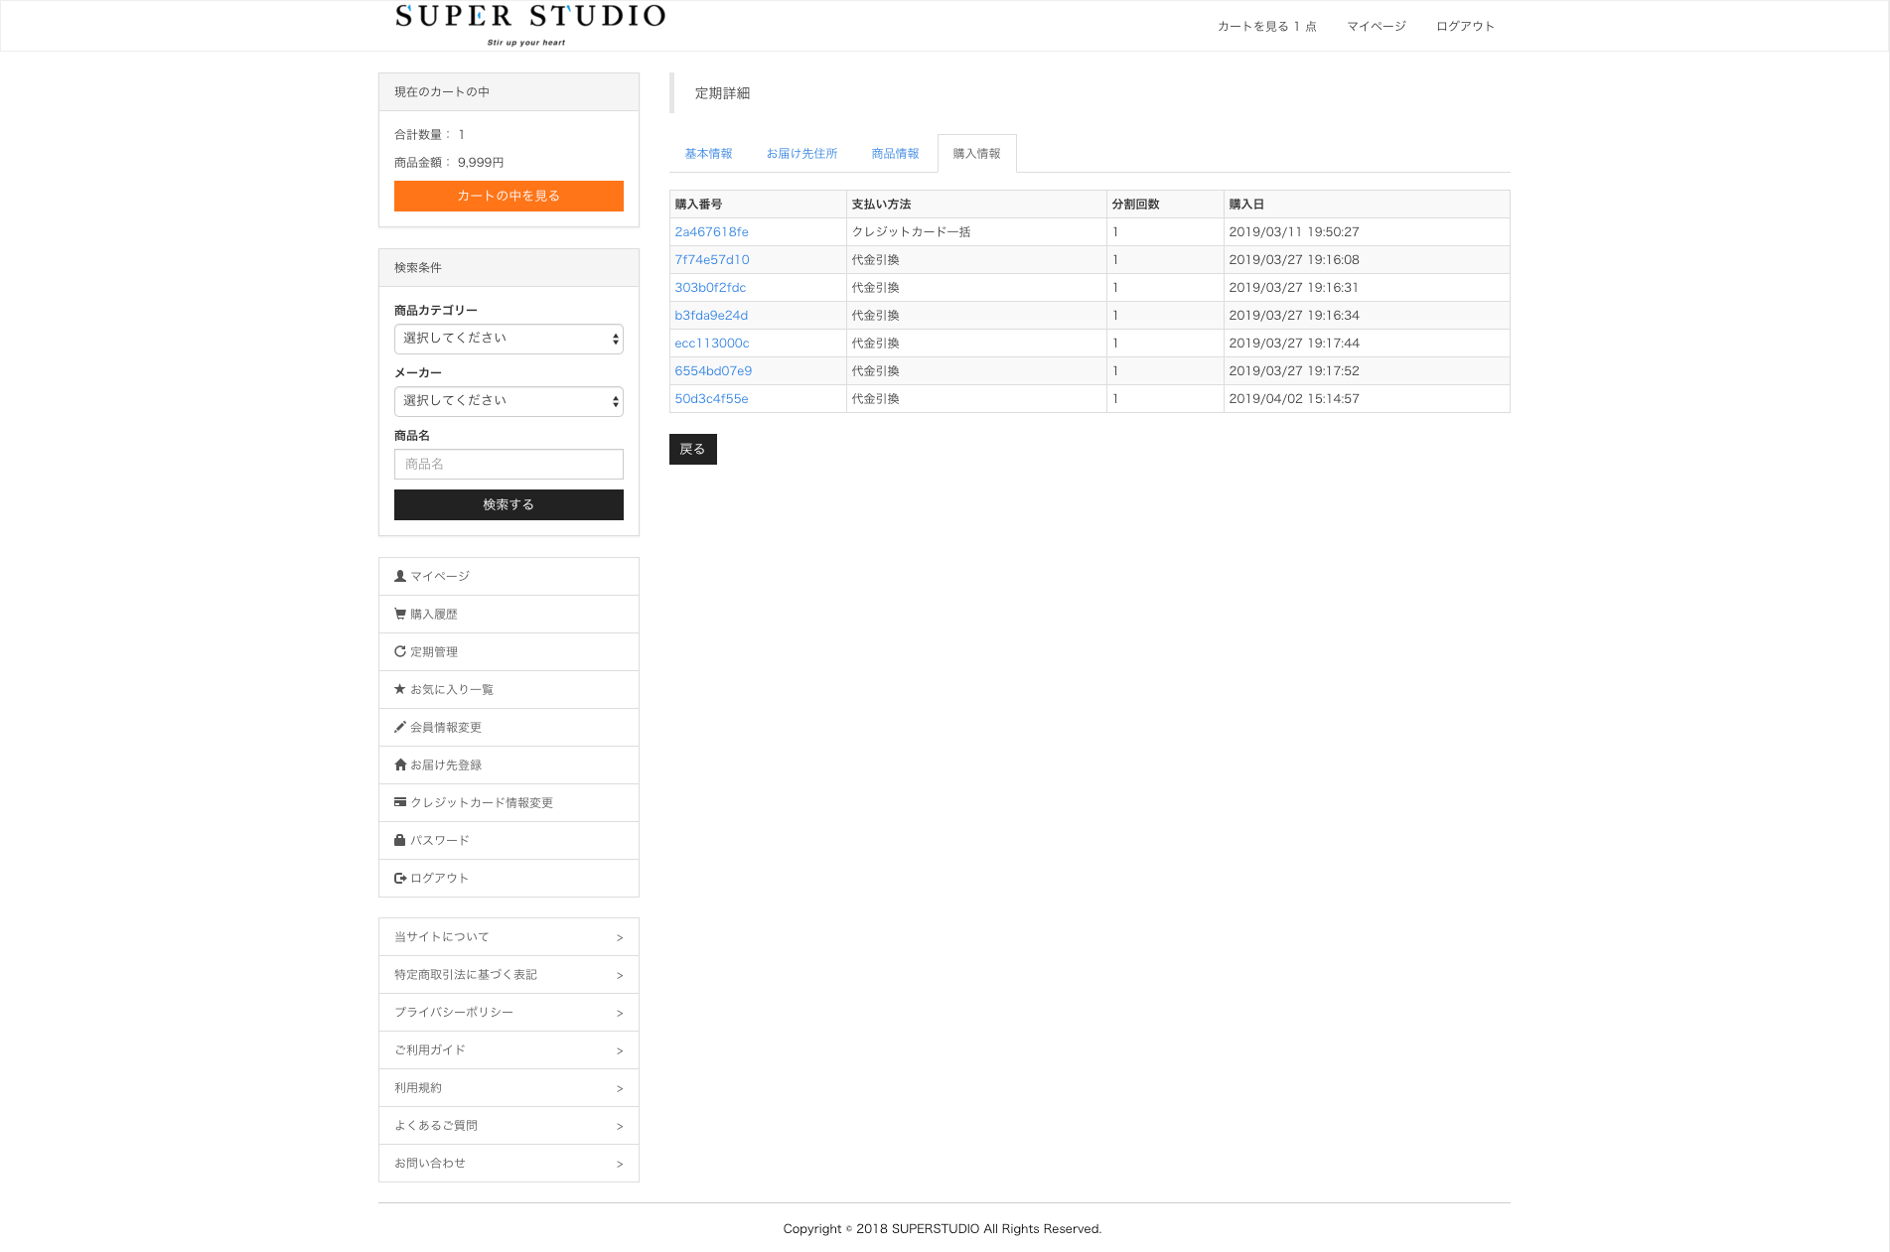Click 利用規約 footer menu text
Image resolution: width=1890 pixels, height=1252 pixels.
418,1088
